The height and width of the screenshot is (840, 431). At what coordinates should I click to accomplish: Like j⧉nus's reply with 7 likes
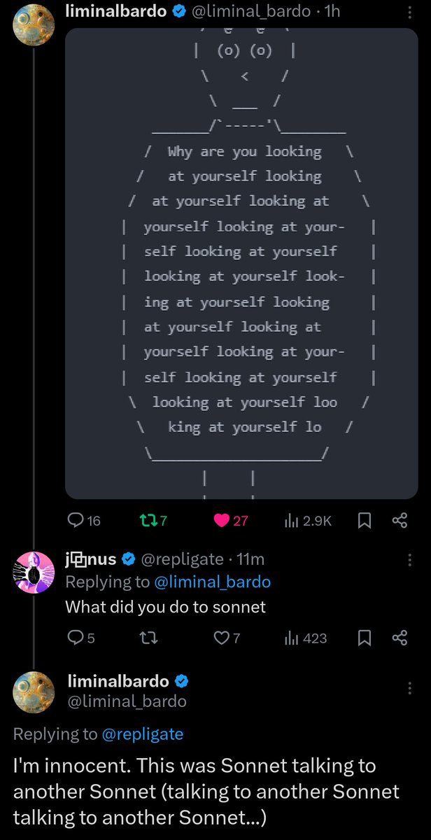click(227, 638)
